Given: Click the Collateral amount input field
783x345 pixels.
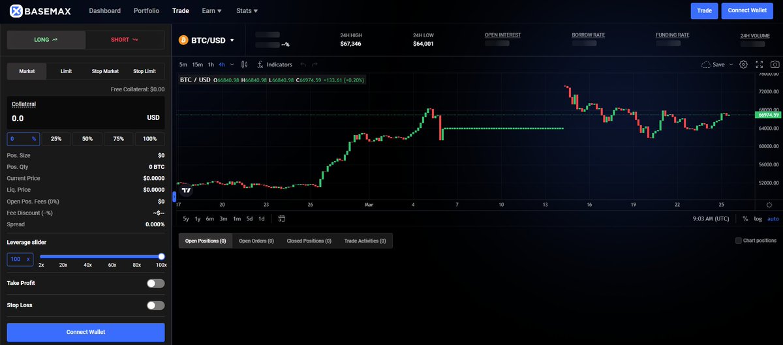Looking at the screenshot, I should coord(85,113).
